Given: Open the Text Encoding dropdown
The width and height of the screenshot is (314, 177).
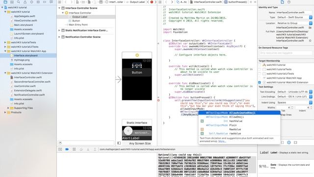Looking at the screenshot, I should [294, 92].
